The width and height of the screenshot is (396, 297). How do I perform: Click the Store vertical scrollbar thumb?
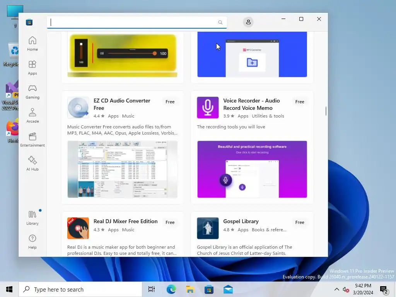pyautogui.click(x=326, y=111)
